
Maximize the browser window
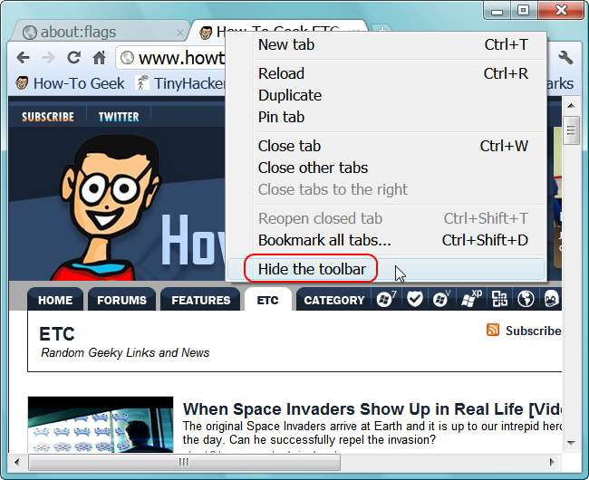524,10
